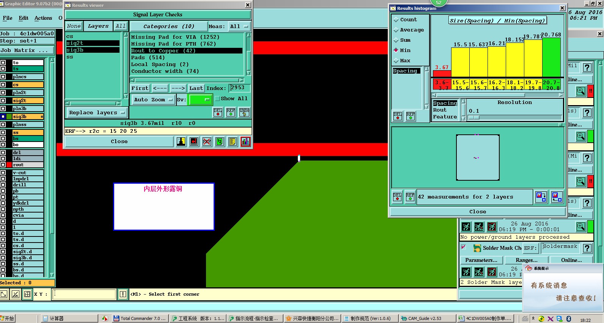Click DEL icon under histogram Spacing list
Screen dimensions: 604x323
(398, 116)
